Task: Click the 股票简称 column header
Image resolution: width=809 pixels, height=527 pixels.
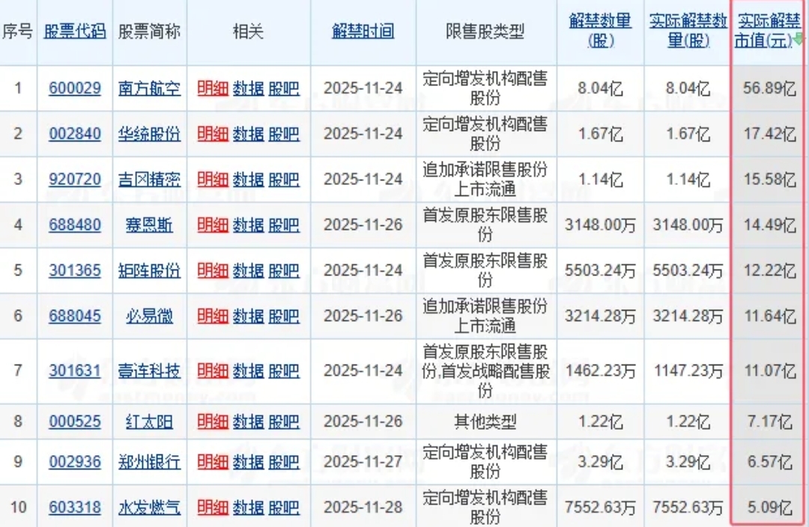Action: (150, 31)
